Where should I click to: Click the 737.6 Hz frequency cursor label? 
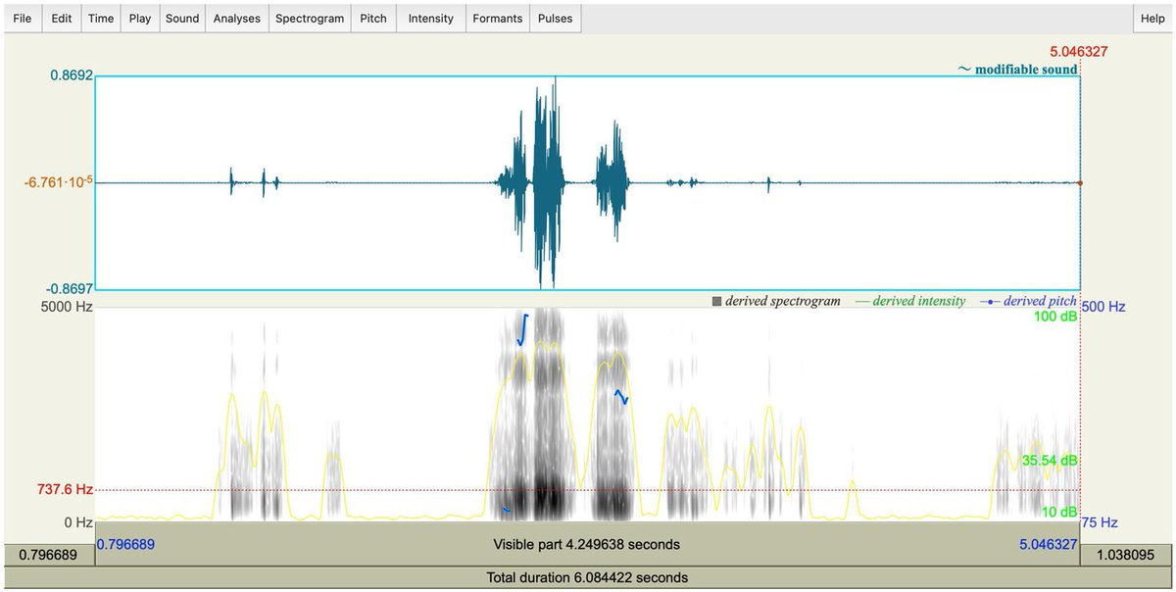(63, 490)
